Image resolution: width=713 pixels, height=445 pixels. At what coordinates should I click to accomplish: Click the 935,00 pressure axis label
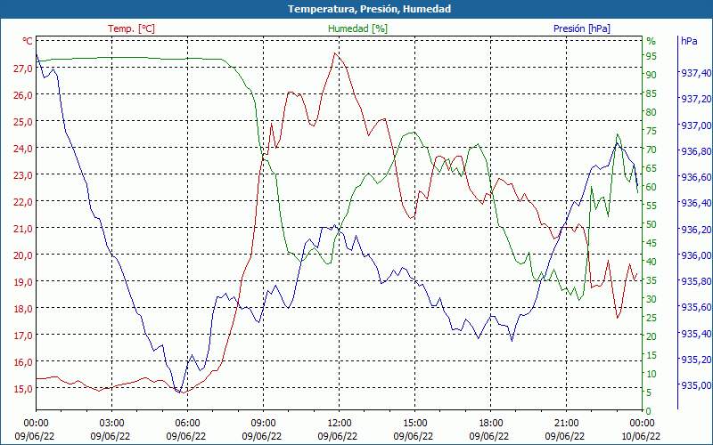pos(695,385)
